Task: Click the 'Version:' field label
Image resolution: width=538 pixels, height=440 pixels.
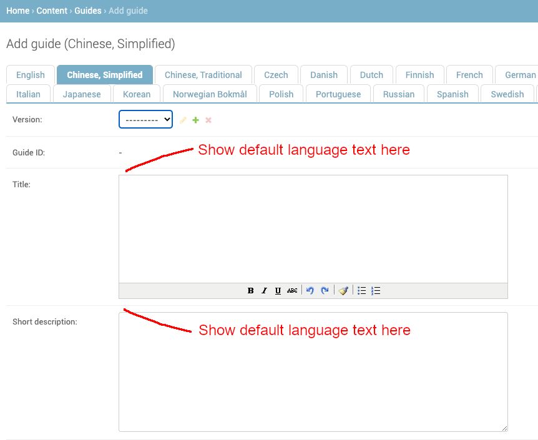Action: (27, 119)
